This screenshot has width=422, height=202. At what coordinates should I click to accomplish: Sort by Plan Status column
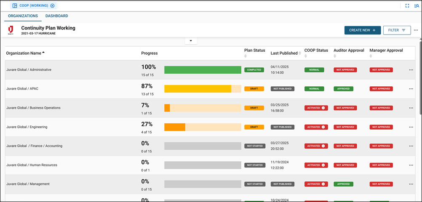click(x=254, y=50)
